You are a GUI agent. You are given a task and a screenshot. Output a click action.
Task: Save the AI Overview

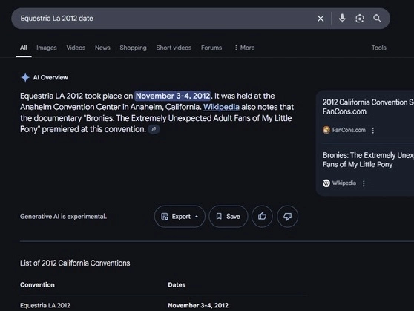pyautogui.click(x=229, y=217)
